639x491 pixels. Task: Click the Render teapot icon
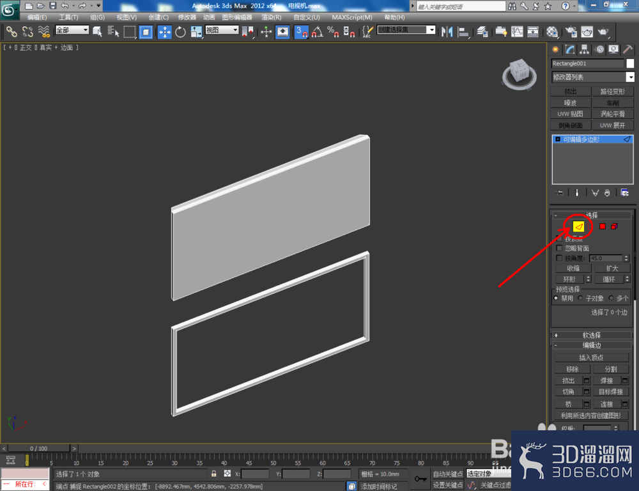[604, 32]
